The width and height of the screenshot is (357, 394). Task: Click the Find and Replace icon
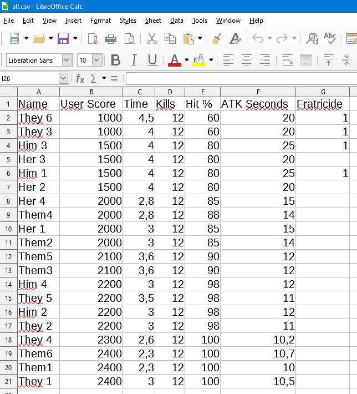(x=312, y=38)
